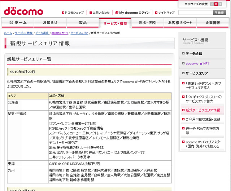The image size is (231, 191).
Task: Click 三井アウトレットパーク木更津 table entry
Action: [x=70, y=157]
